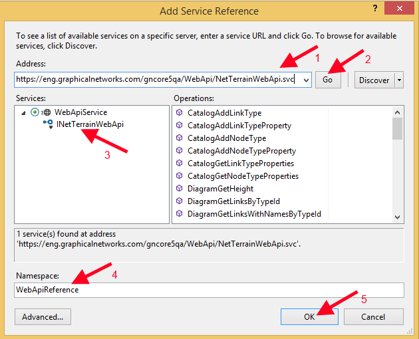The image size is (419, 339).
Task: Click the Discover button
Action: pos(374,80)
